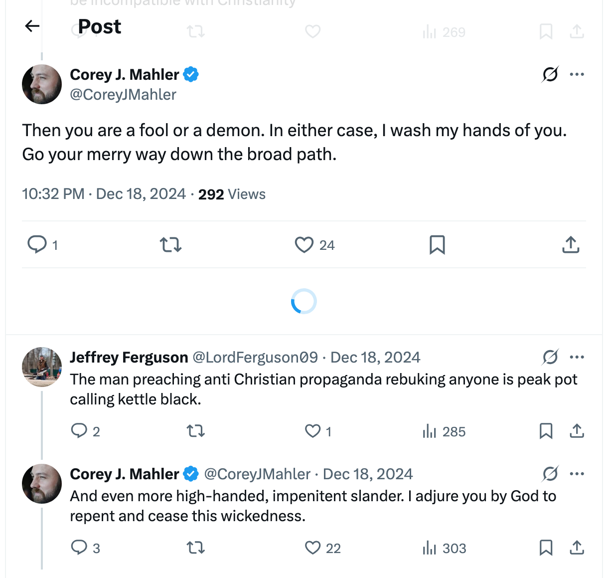Like Jeffrey Ferguson's reply
This screenshot has width=607, height=578.
pyautogui.click(x=313, y=431)
